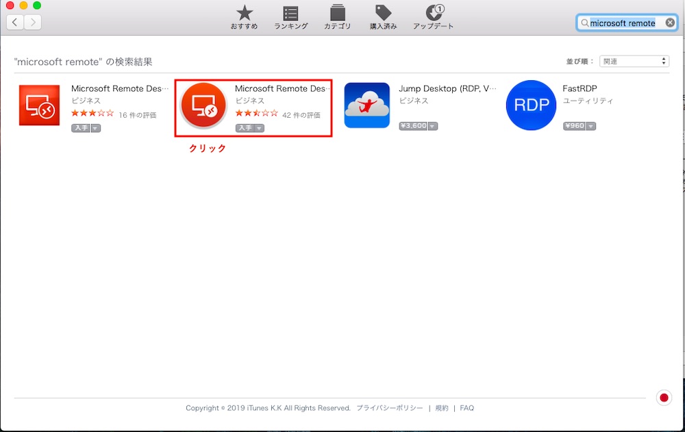Click the ¥960 price button for FastRDP

point(575,126)
